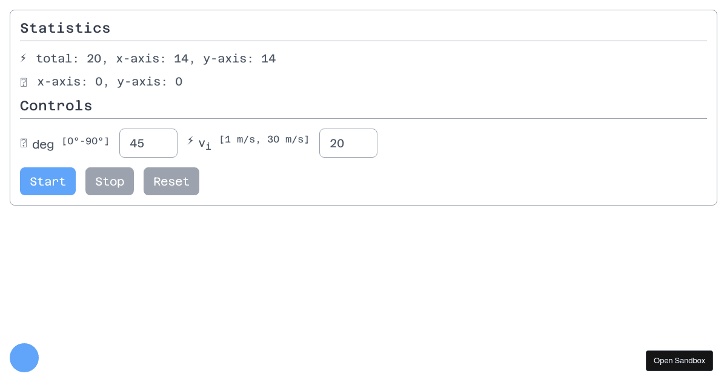Click the blue projectile ball
The height and width of the screenshot is (382, 727).
(24, 358)
